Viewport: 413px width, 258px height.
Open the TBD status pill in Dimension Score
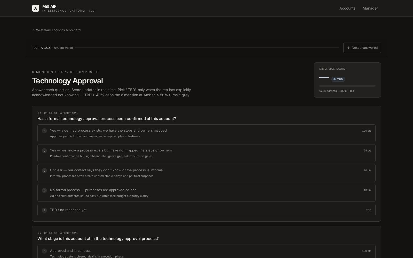click(338, 79)
